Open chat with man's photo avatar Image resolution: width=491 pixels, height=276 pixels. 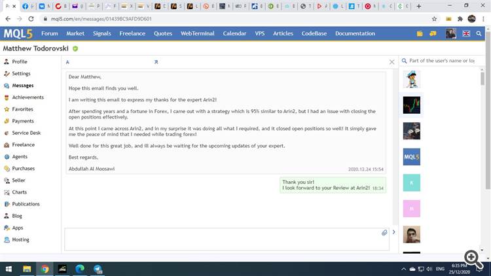(412, 234)
